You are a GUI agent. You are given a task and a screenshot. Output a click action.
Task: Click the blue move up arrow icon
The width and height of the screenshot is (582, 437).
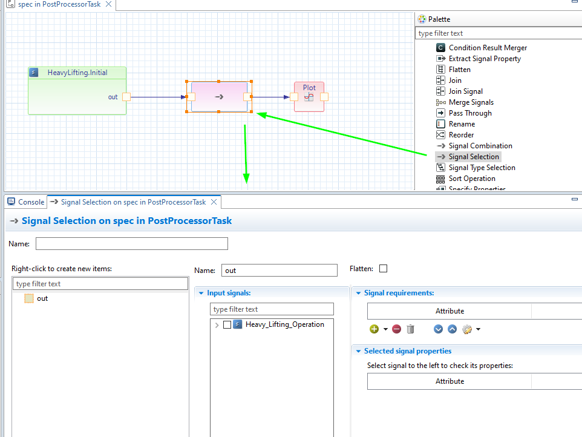tap(452, 329)
